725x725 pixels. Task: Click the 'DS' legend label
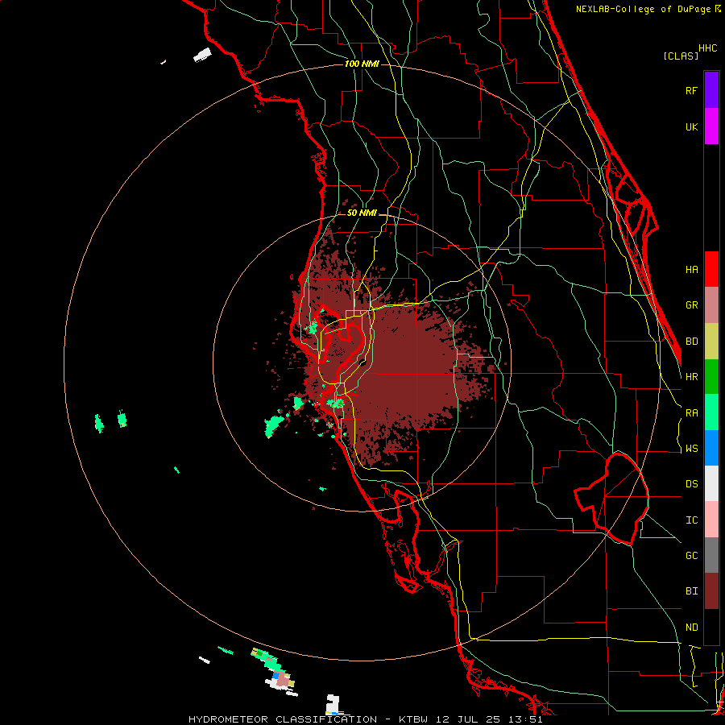point(691,484)
